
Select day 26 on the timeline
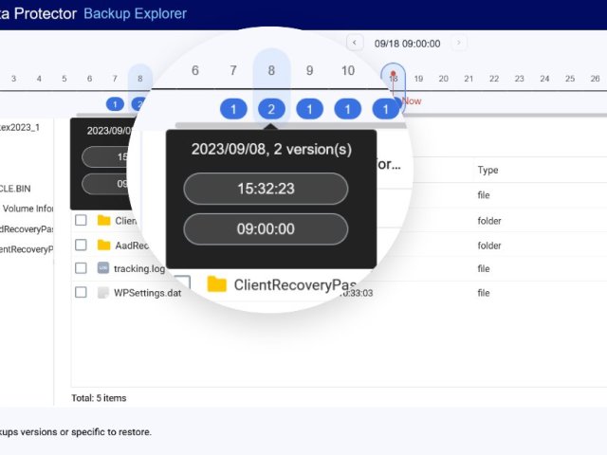(595, 79)
